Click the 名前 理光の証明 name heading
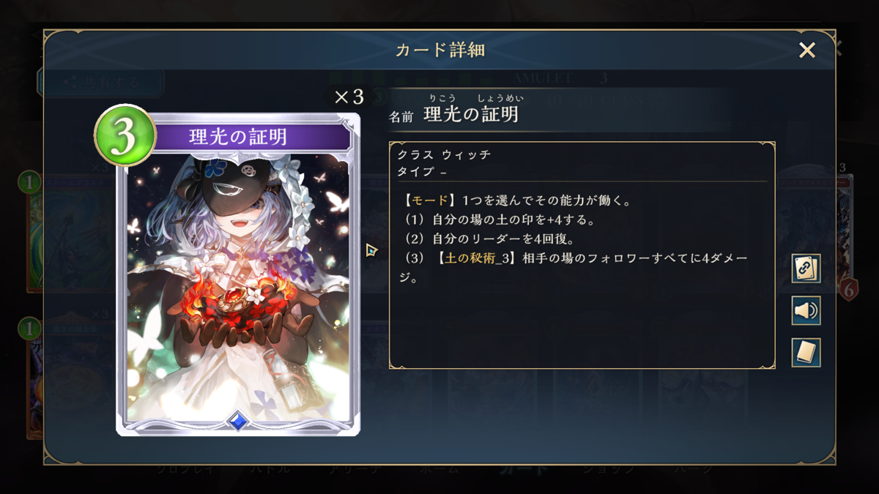Screen dimensions: 879x494 point(453,114)
